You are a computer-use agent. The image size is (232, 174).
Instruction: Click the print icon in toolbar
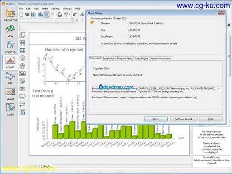60,14
